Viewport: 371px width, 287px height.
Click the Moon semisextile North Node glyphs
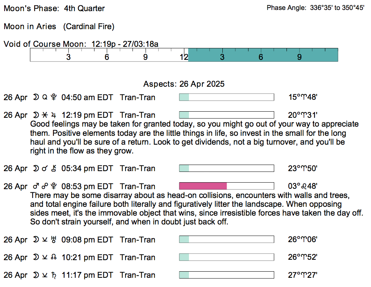pyautogui.click(x=44, y=257)
